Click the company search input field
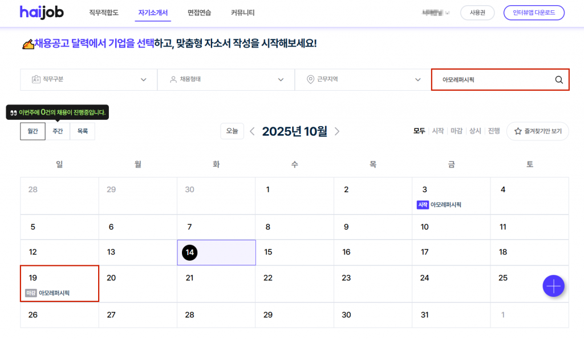The width and height of the screenshot is (584, 339). point(493,80)
